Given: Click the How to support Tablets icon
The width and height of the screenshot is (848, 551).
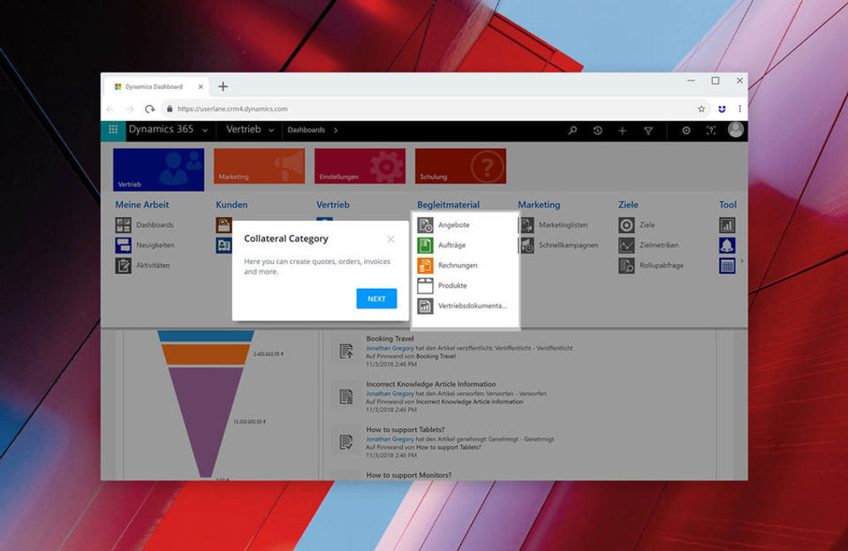Looking at the screenshot, I should [346, 442].
